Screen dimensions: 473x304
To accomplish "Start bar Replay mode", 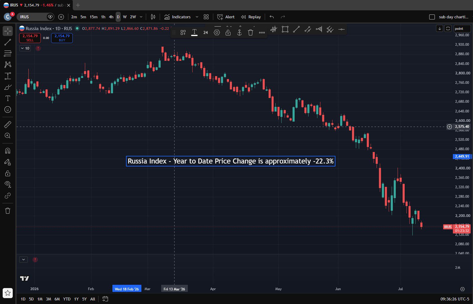I will click(251, 17).
